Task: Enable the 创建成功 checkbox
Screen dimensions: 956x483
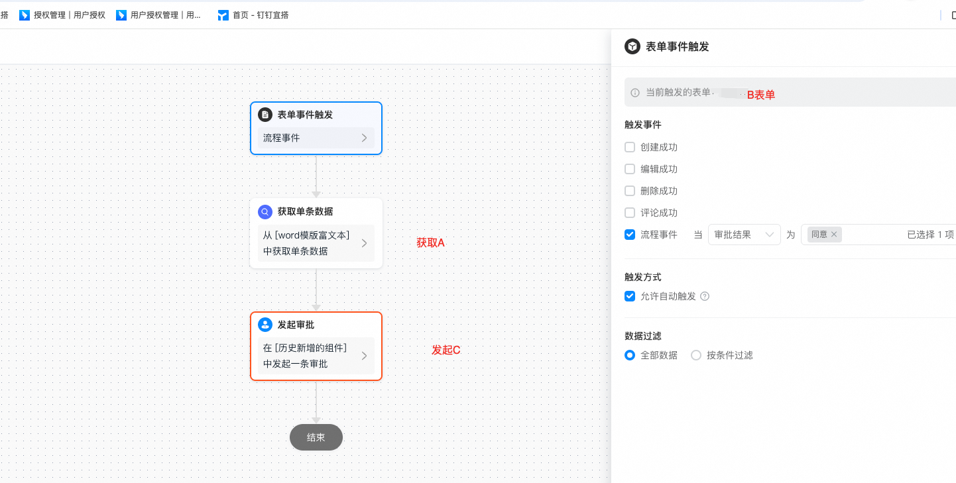Action: click(x=630, y=147)
